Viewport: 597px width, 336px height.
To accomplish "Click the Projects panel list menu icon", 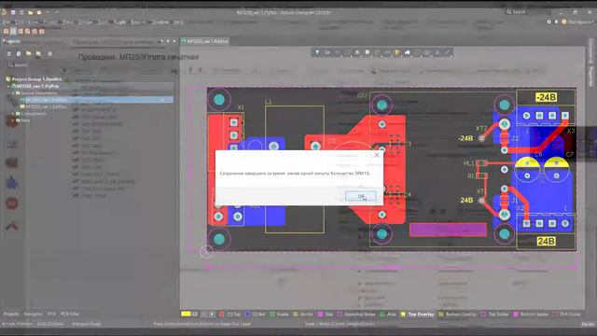I will tap(8, 54).
